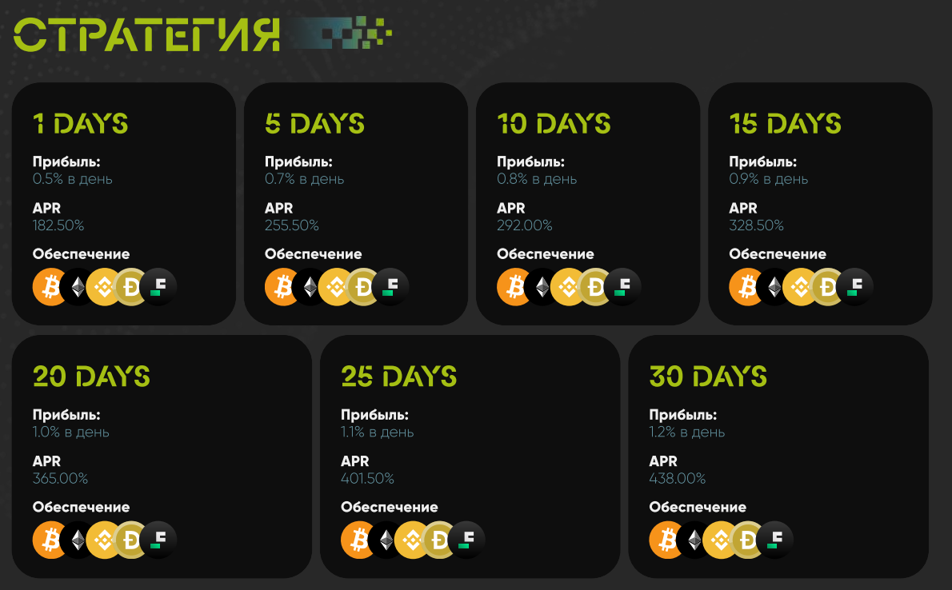Click the BNB icon in 20 DAYS card
This screenshot has height=590, width=952.
[104, 540]
